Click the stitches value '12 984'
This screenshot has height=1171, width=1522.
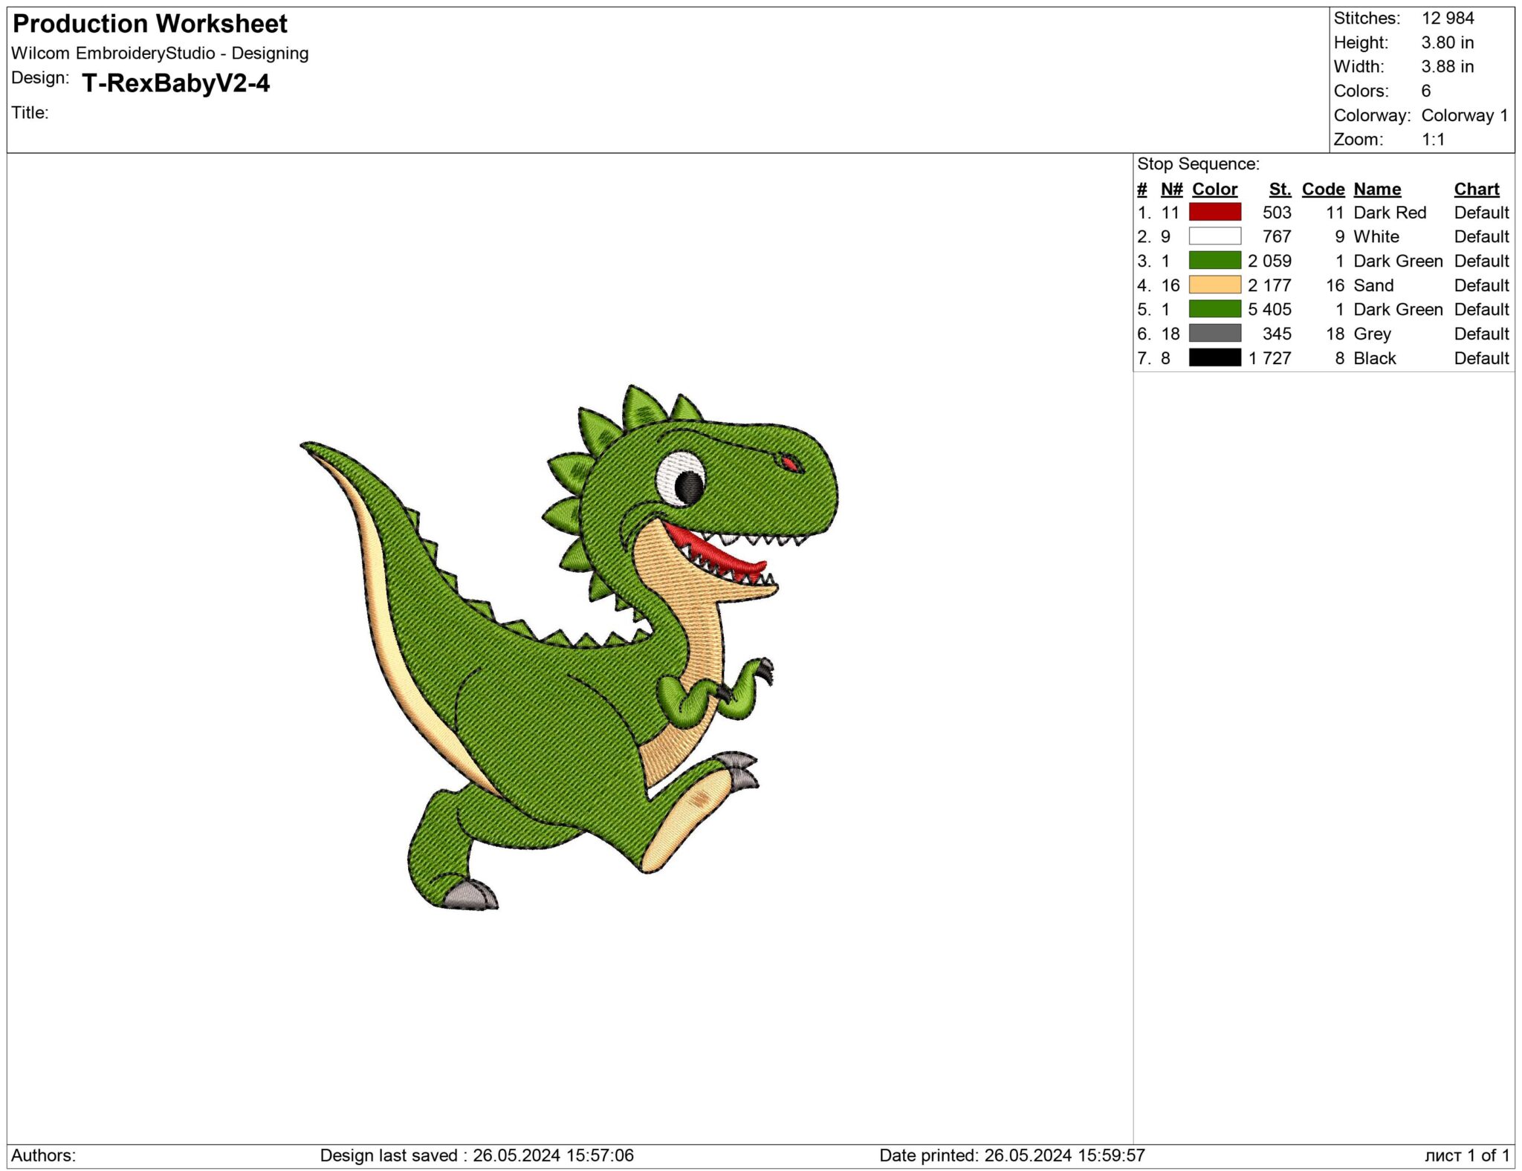[1448, 19]
